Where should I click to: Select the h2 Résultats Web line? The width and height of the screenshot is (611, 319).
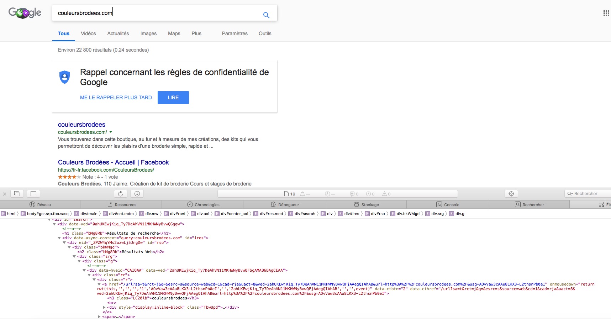point(121,252)
